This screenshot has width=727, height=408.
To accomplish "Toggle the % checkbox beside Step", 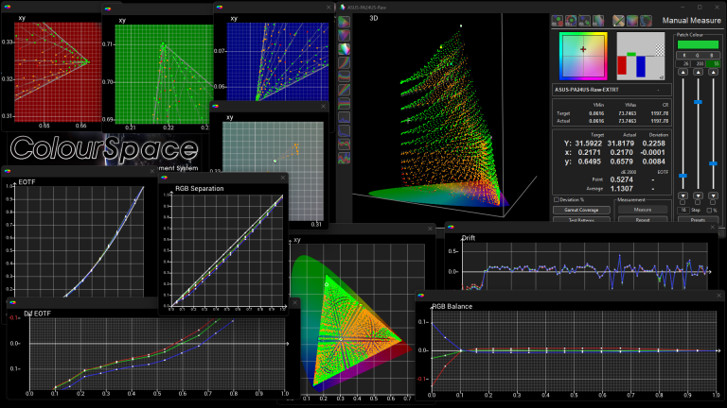I will [x=709, y=210].
